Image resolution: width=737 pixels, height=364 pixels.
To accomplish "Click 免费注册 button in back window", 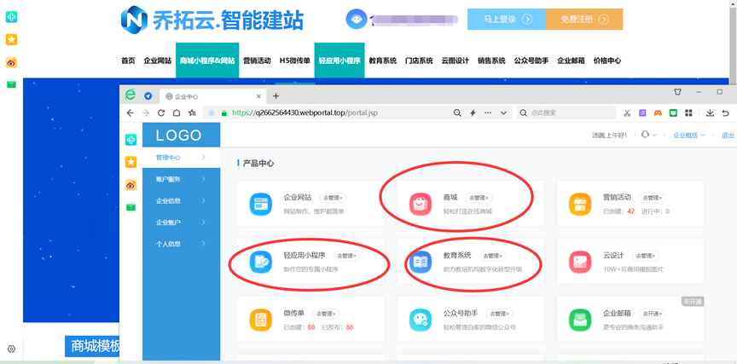I will [584, 20].
